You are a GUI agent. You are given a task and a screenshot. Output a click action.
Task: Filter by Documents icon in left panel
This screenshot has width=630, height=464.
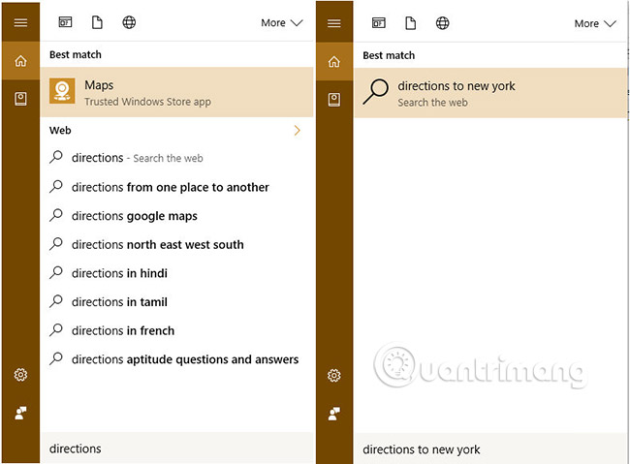pyautogui.click(x=97, y=22)
